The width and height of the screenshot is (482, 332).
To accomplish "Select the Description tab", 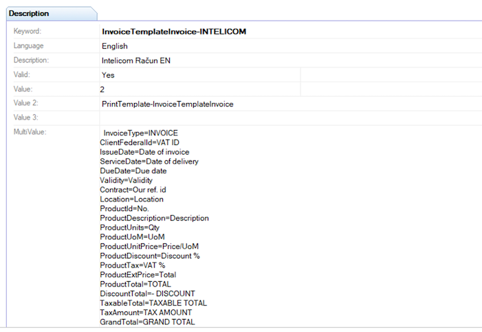I will pyautogui.click(x=51, y=14).
